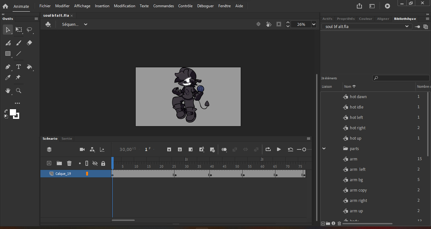This screenshot has height=229, width=431.
Task: Open the Add Camera tool
Action: click(82, 149)
